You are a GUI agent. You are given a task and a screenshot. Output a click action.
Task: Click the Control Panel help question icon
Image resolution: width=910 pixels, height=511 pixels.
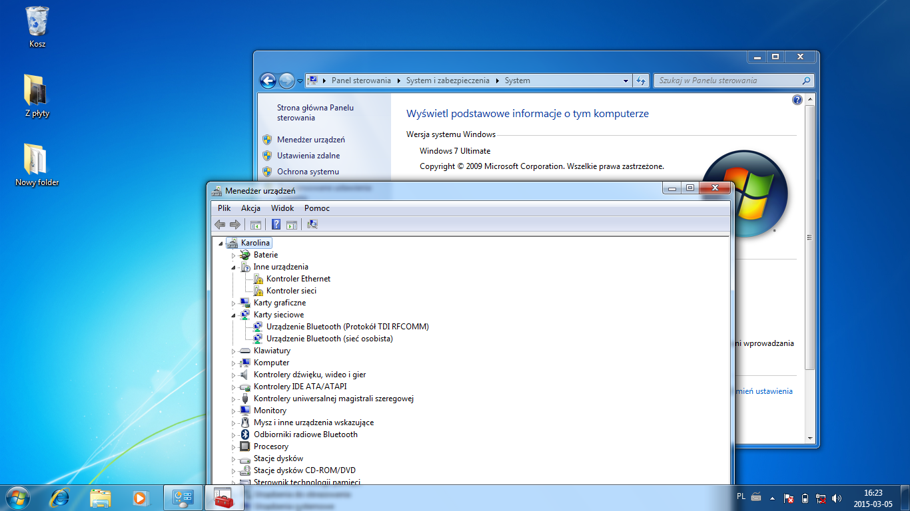tap(797, 100)
